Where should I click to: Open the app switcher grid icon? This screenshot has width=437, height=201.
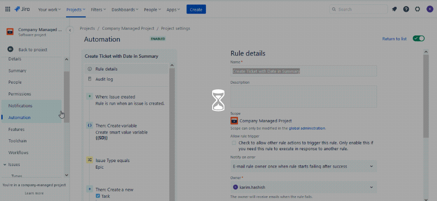(8, 9)
